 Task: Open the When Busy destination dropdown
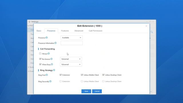pyautogui.click(x=71, y=64)
